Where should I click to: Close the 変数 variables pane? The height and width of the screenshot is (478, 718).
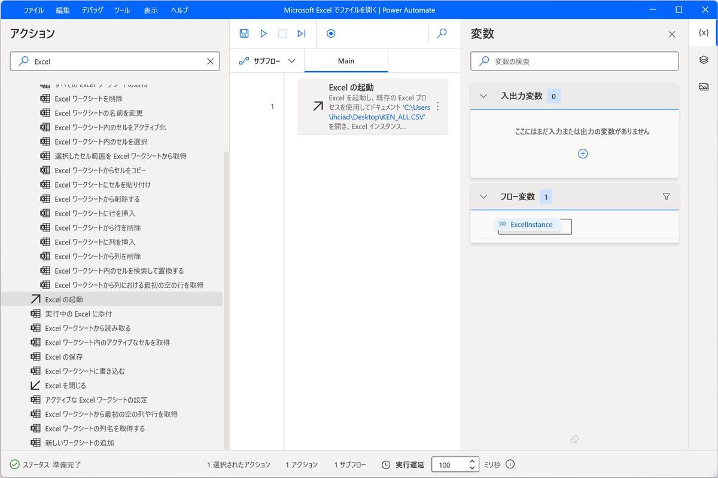(x=672, y=34)
